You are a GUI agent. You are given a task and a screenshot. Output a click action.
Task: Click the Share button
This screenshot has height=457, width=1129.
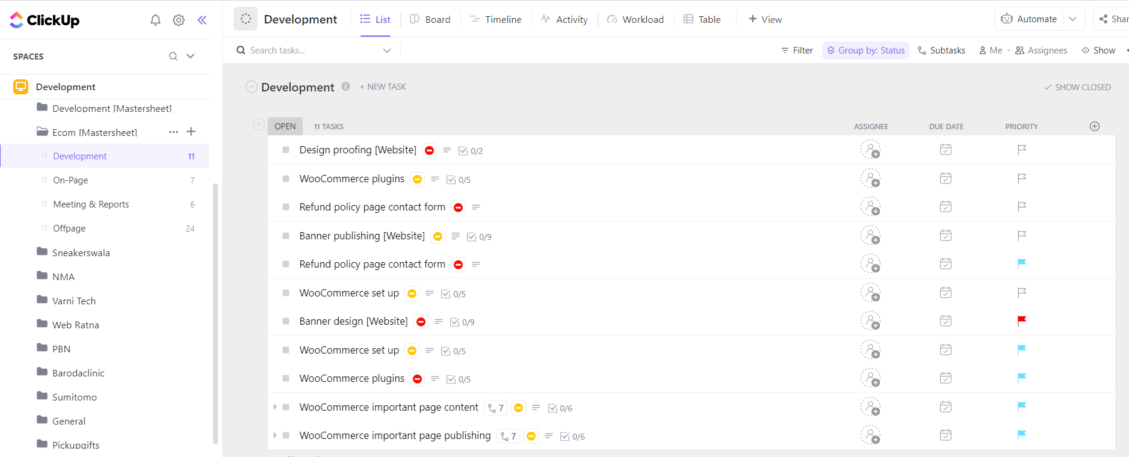click(1113, 19)
